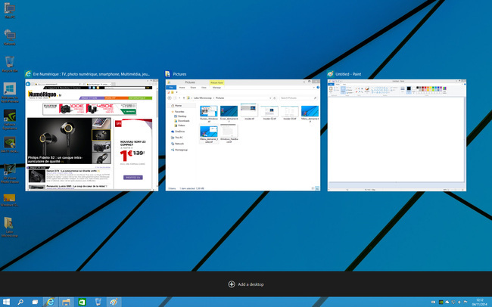Click the OneDrive cloud tray icon
This screenshot has width=492, height=307.
click(447, 302)
